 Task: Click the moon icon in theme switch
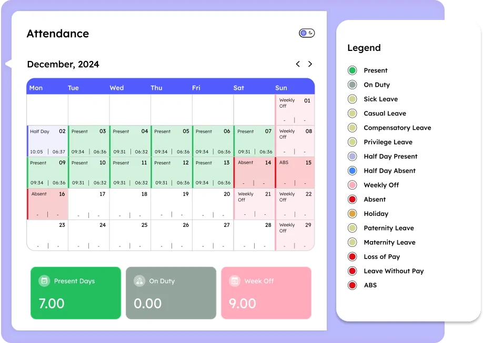point(310,33)
